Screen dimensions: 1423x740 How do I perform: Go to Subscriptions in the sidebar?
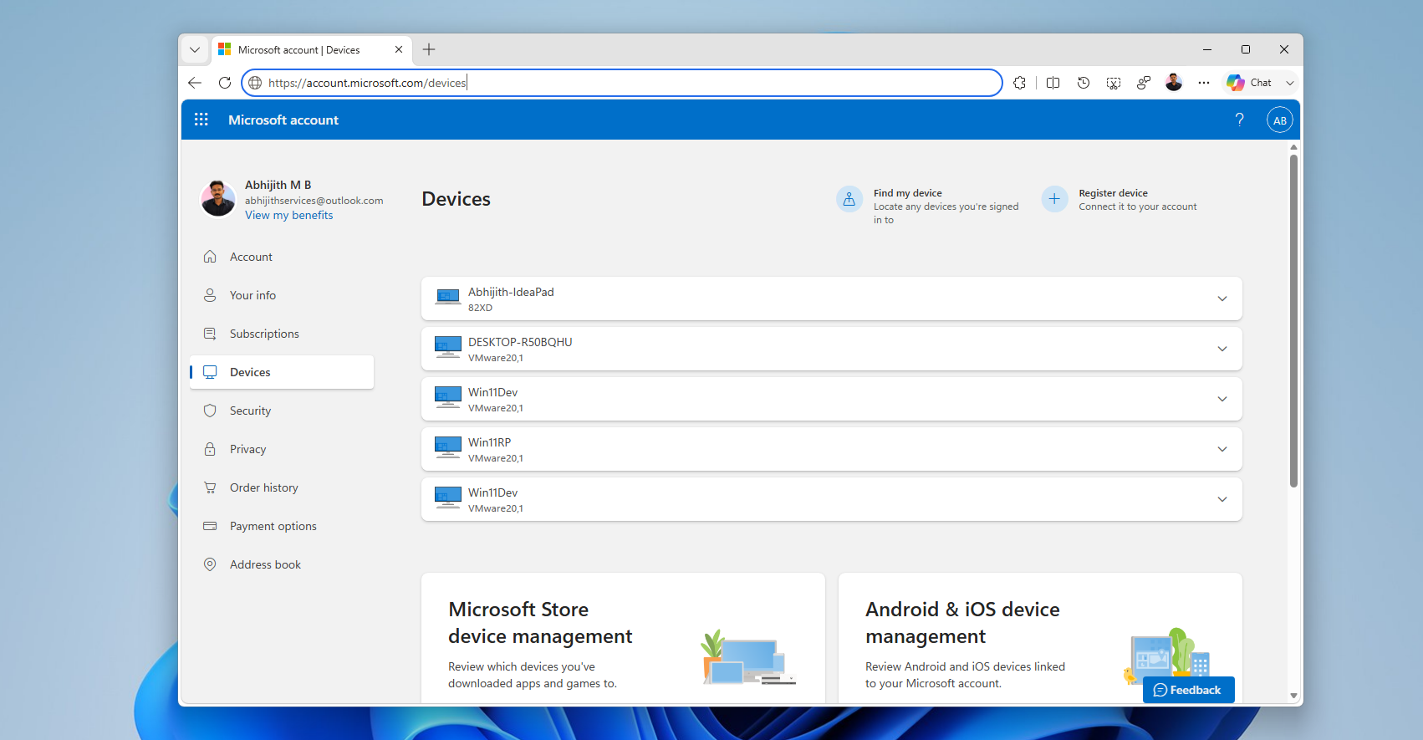(282, 334)
